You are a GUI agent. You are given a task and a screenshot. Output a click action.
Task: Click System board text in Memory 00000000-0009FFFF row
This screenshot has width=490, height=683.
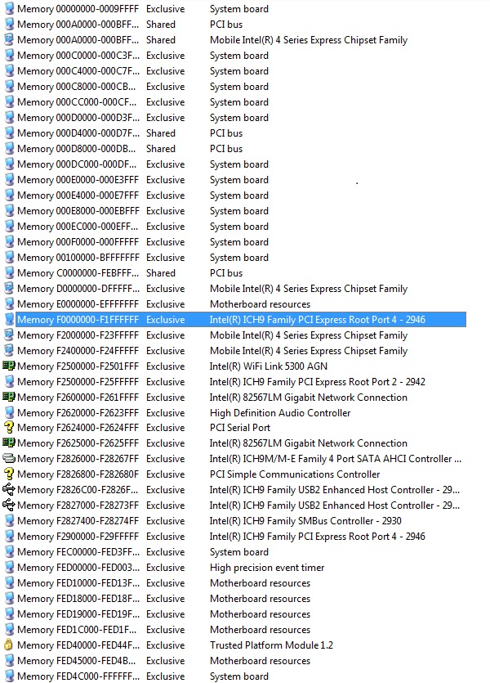[239, 9]
